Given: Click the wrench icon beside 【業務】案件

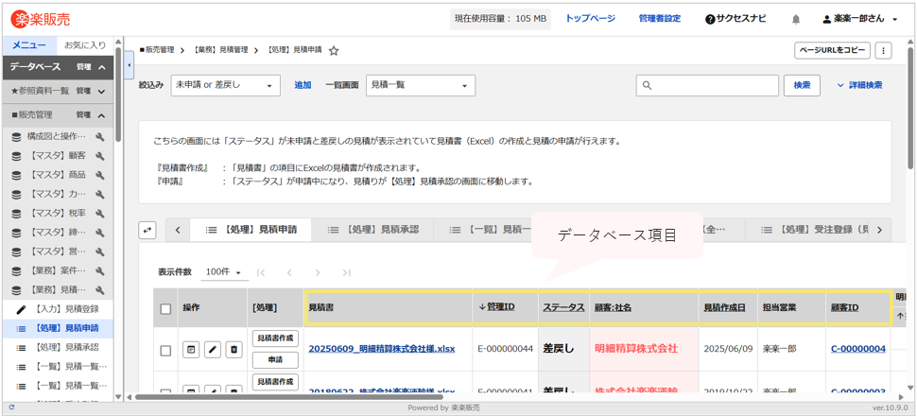Looking at the screenshot, I should [x=99, y=271].
